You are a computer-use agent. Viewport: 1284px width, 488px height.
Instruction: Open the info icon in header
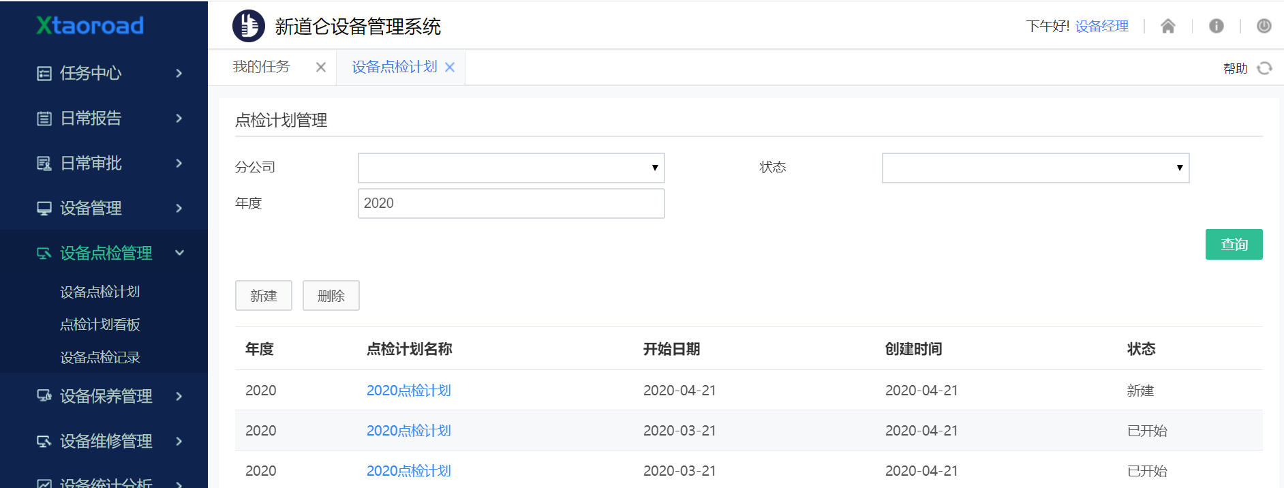coord(1217,26)
